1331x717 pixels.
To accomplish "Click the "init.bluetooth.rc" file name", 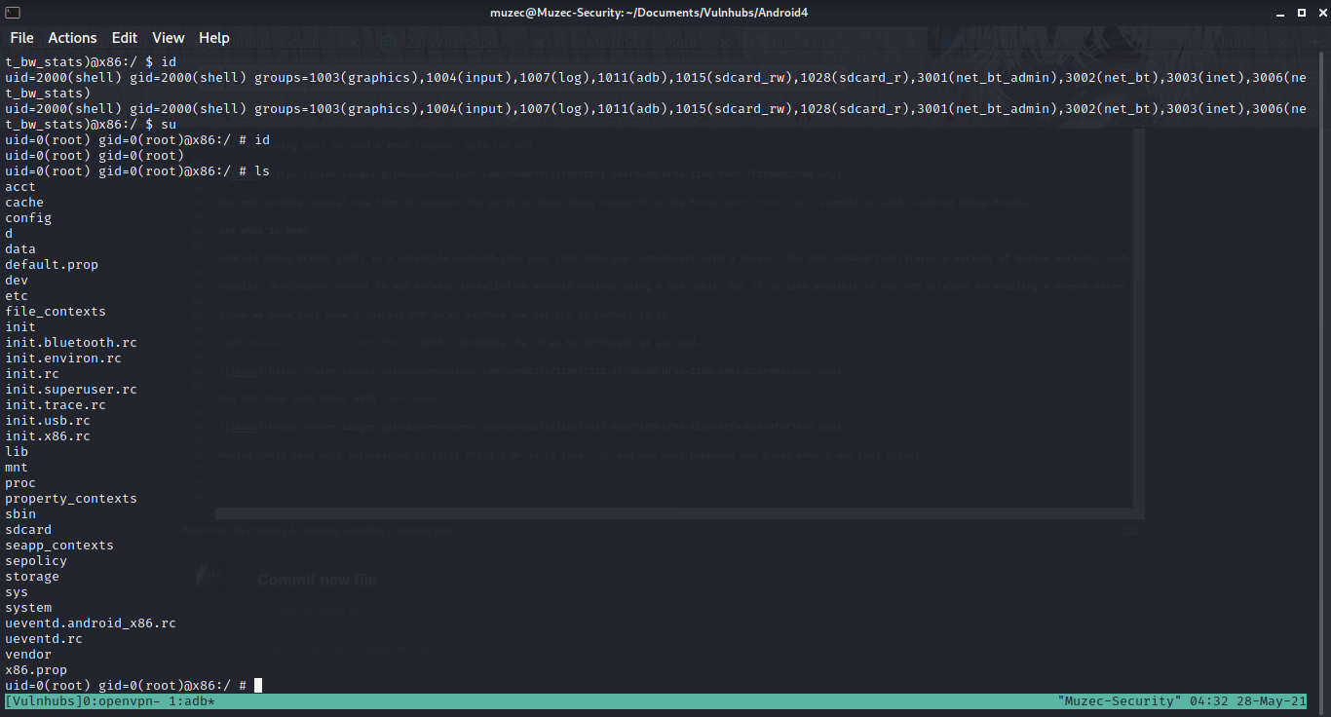I will [71, 343].
